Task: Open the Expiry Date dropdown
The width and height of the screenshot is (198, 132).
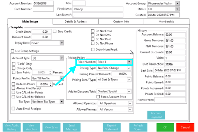Action: (x=62, y=43)
